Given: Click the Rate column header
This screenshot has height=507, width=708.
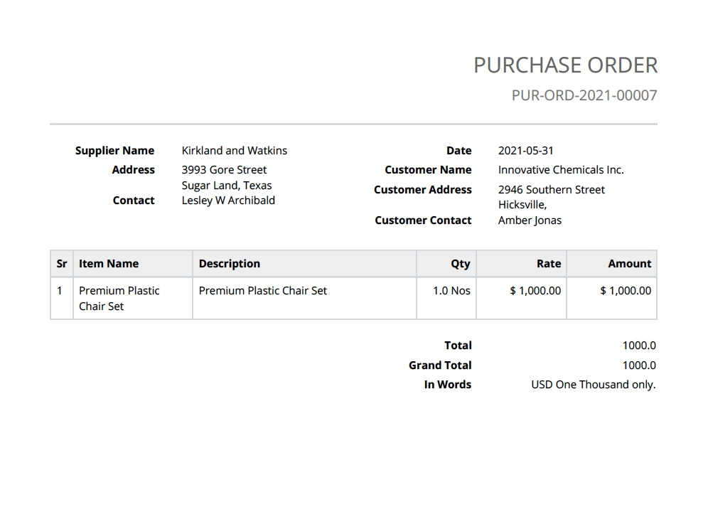Looking at the screenshot, I should point(548,264).
